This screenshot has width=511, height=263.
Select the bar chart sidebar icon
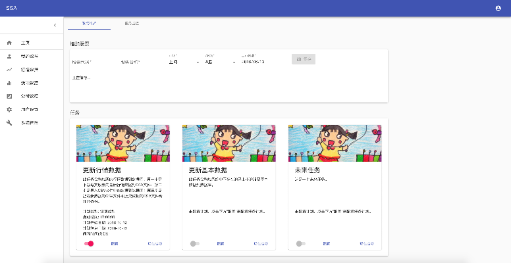tap(9, 83)
